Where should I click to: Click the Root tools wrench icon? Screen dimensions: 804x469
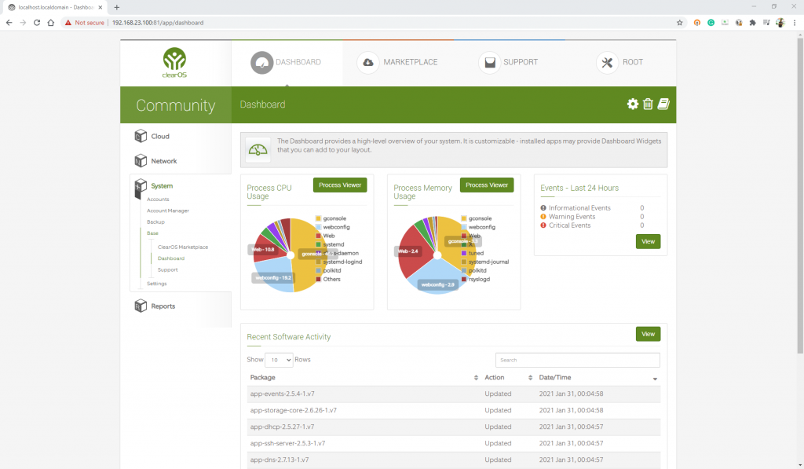[x=607, y=63]
